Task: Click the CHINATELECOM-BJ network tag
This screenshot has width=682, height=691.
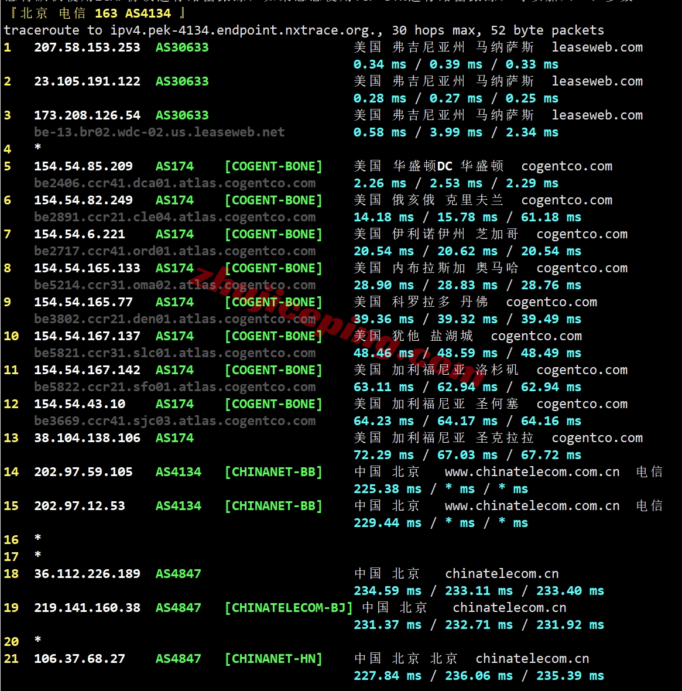Action: pos(289,608)
